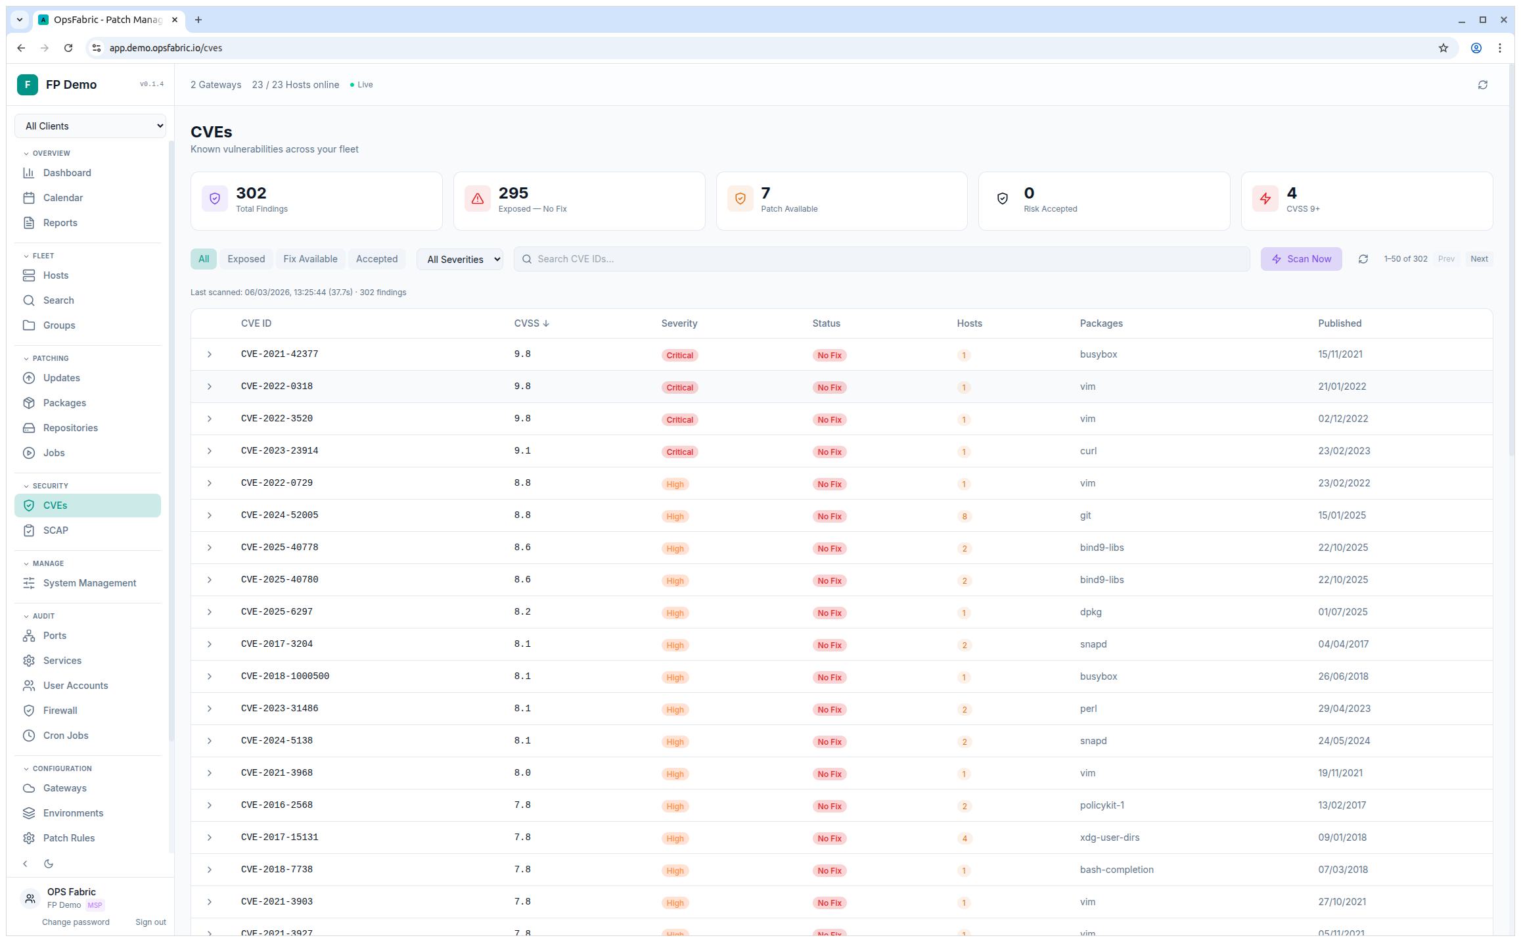
Task: Open the Firewall audit section
Action: 60,710
